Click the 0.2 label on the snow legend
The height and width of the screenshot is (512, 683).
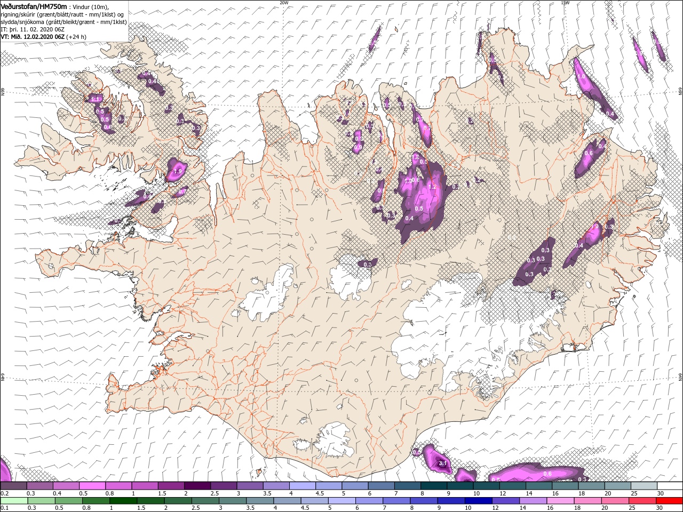(5, 493)
